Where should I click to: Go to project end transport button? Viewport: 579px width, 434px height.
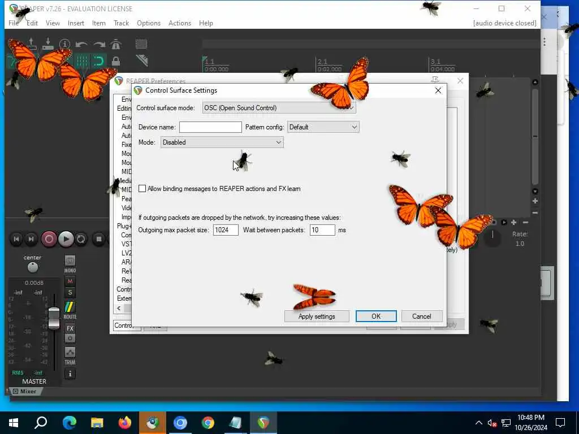pyautogui.click(x=32, y=239)
